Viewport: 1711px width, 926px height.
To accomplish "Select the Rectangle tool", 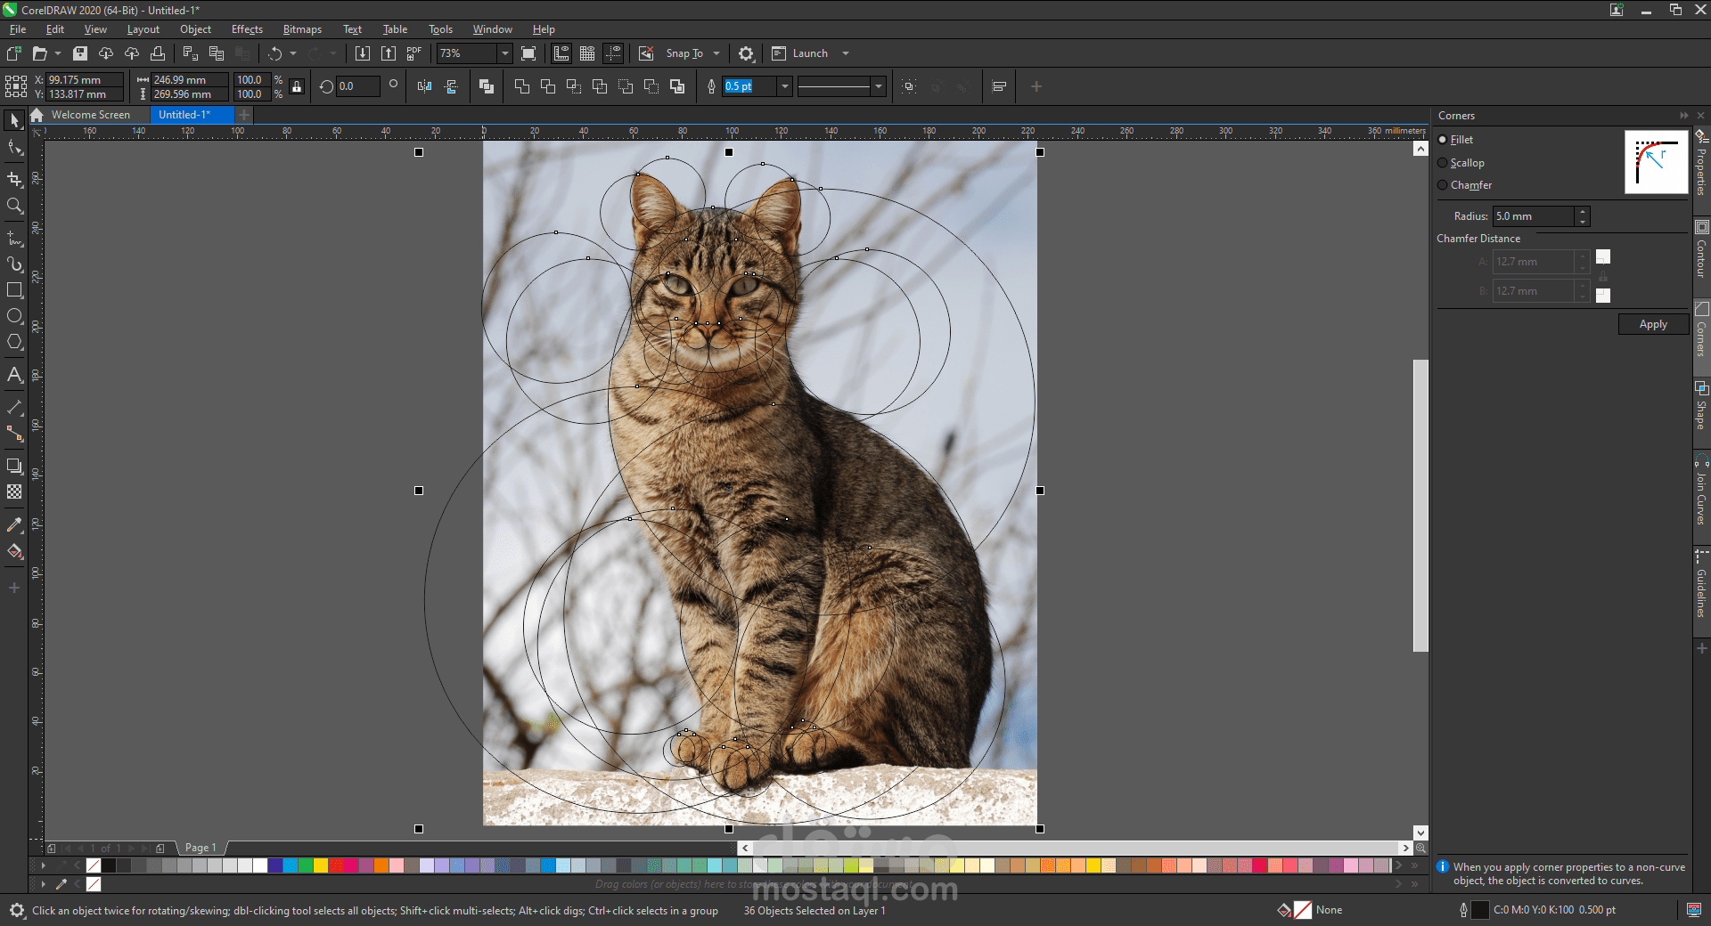I will [x=14, y=289].
